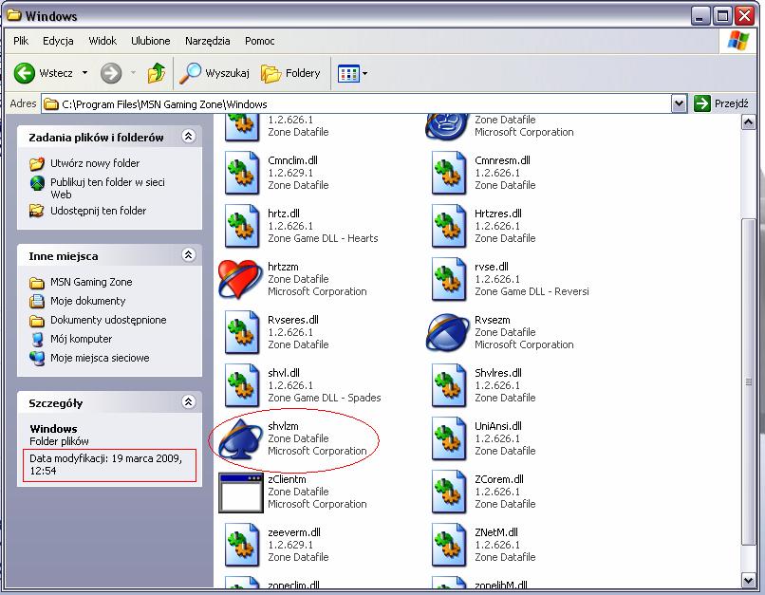
Task: Select the ZNetM.dll file icon
Action: click(448, 545)
